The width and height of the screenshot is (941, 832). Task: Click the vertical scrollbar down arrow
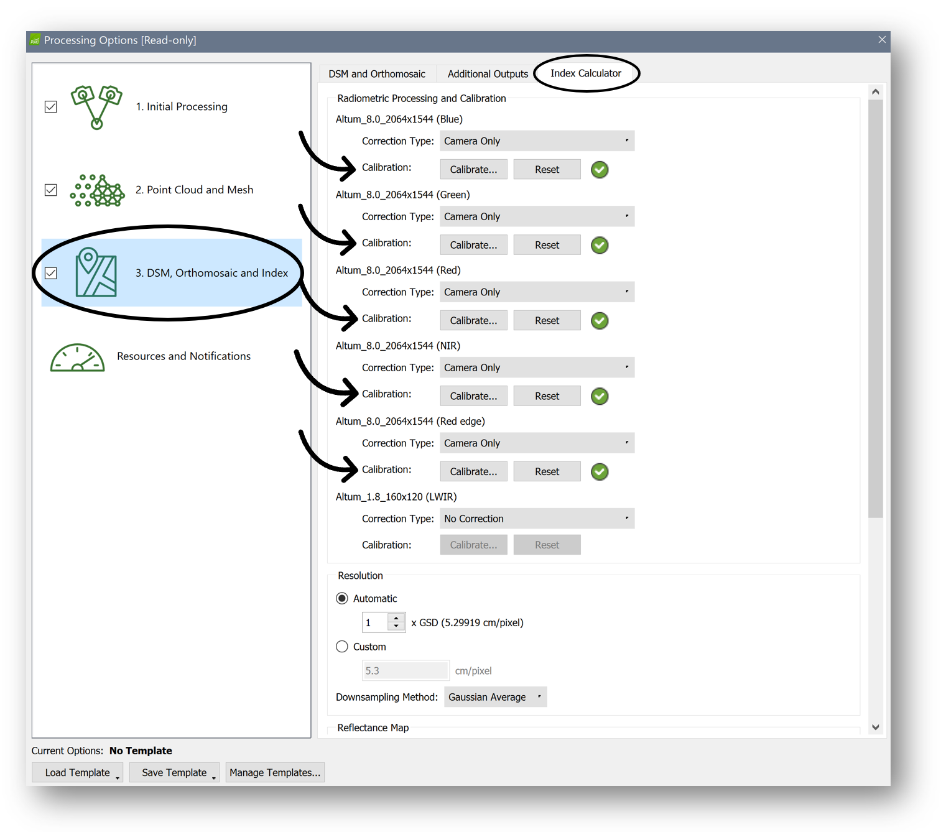coord(876,727)
